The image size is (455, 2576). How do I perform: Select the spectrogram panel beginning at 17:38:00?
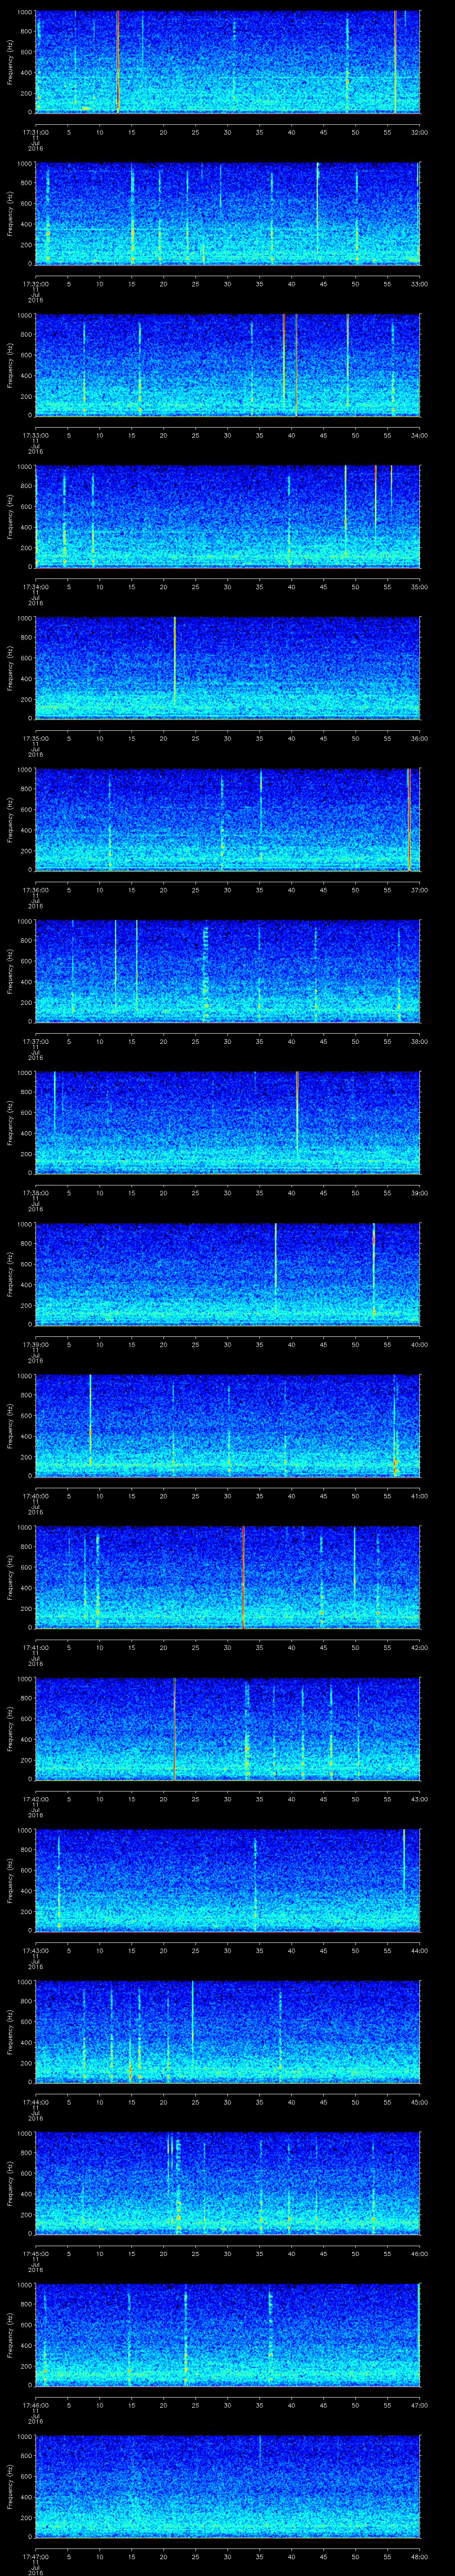pos(227,1123)
